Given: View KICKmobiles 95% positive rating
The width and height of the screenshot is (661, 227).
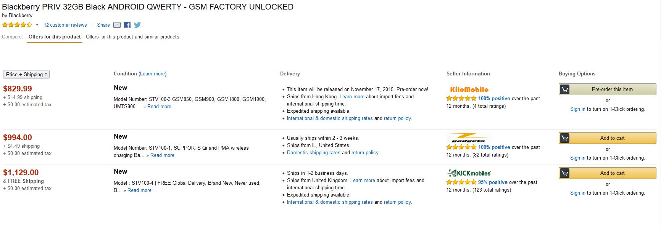Looking at the screenshot, I should [493, 182].
